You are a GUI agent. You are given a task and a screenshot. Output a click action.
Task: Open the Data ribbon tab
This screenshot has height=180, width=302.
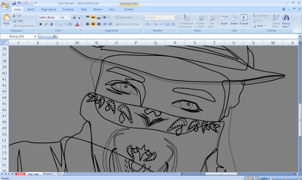(84, 9)
